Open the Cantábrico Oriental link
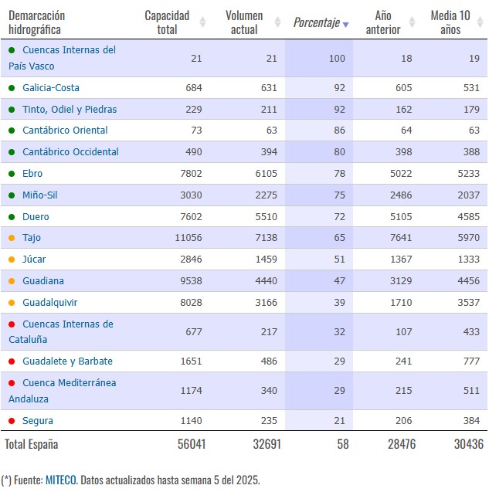 coord(65,131)
